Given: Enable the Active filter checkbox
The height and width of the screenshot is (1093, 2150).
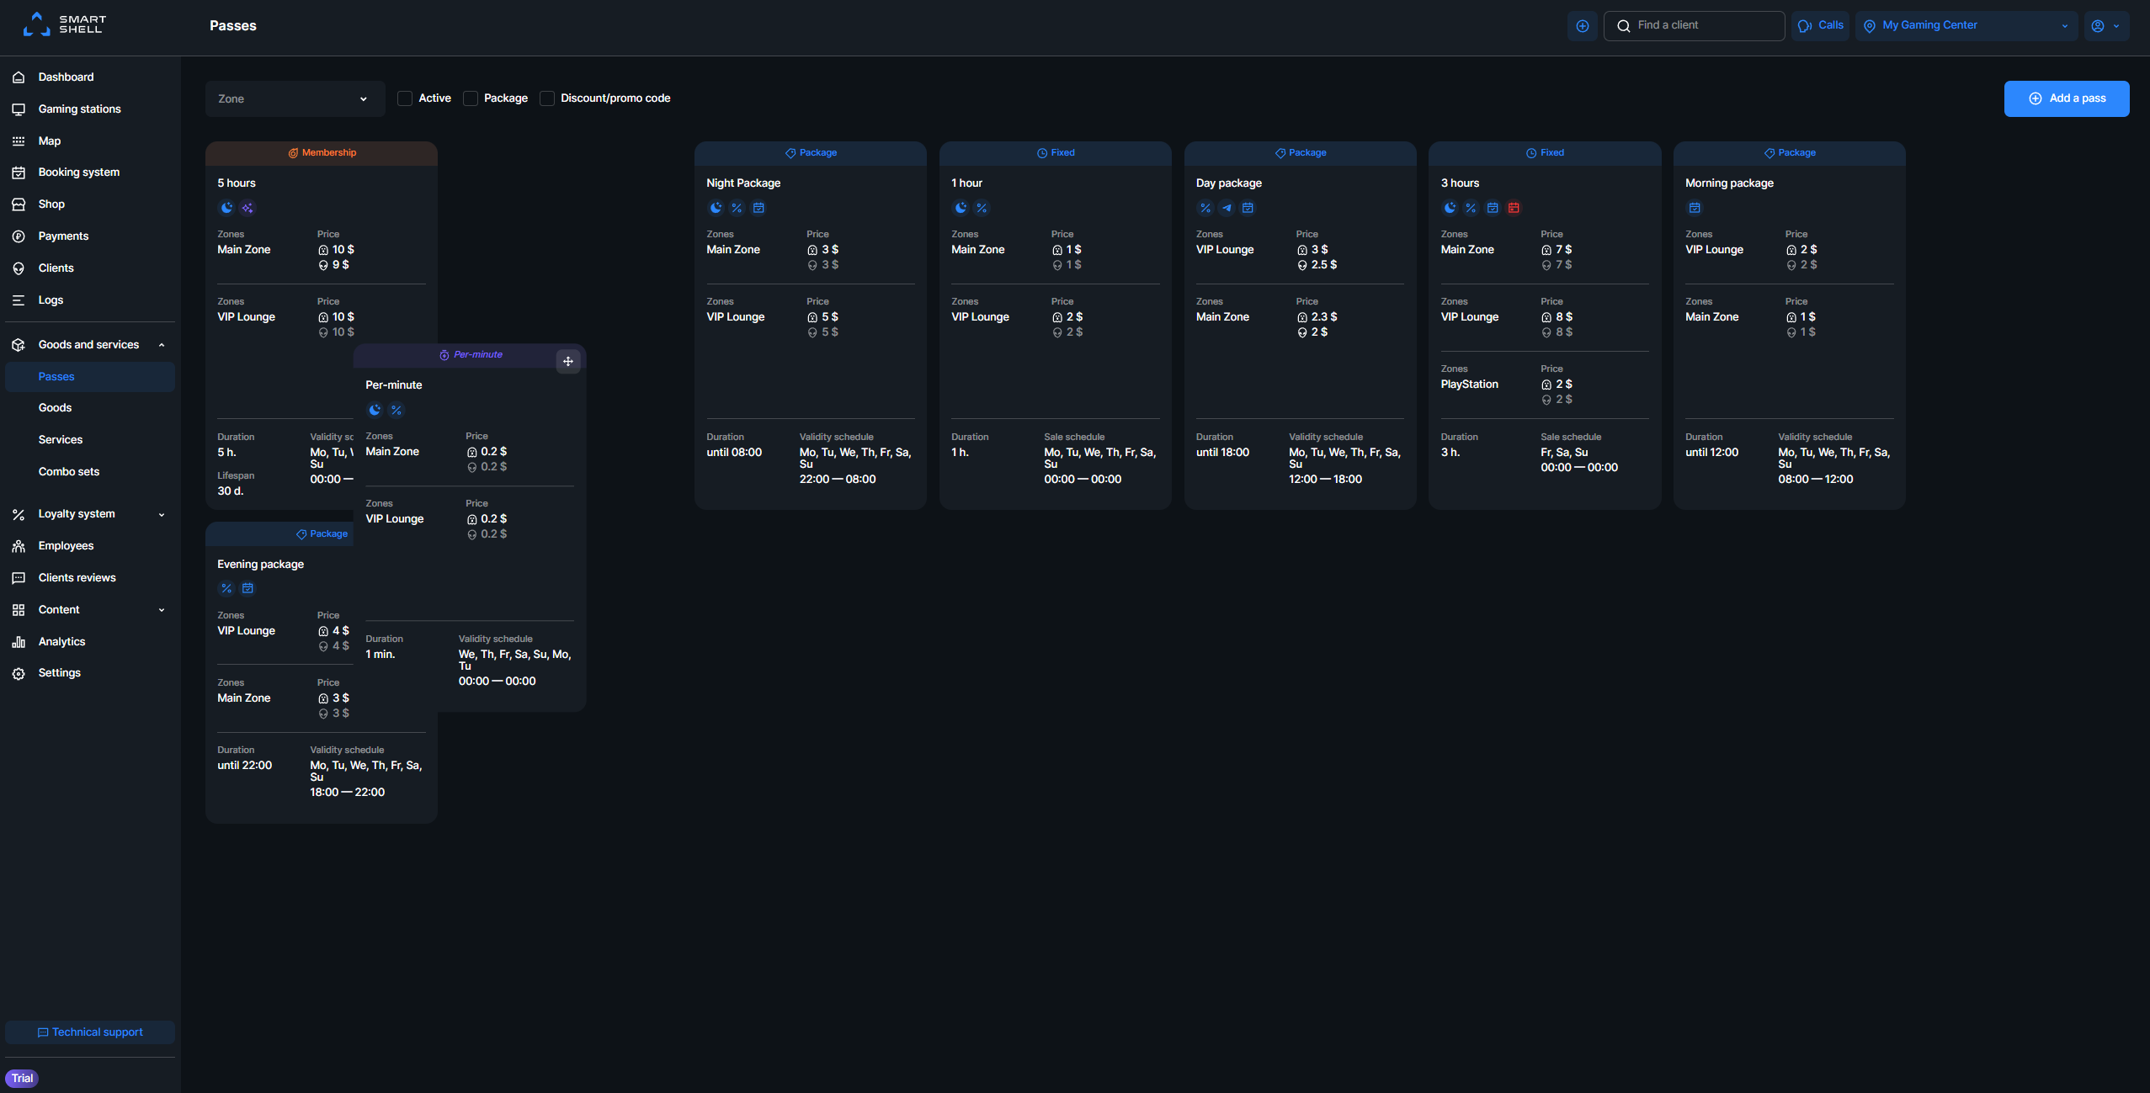Looking at the screenshot, I should (x=405, y=98).
